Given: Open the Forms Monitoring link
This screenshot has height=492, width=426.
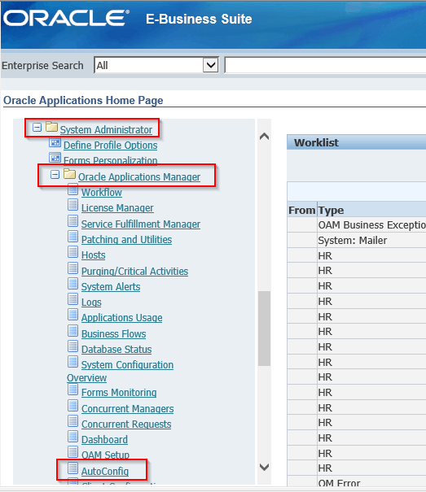Looking at the screenshot, I should 119,393.
